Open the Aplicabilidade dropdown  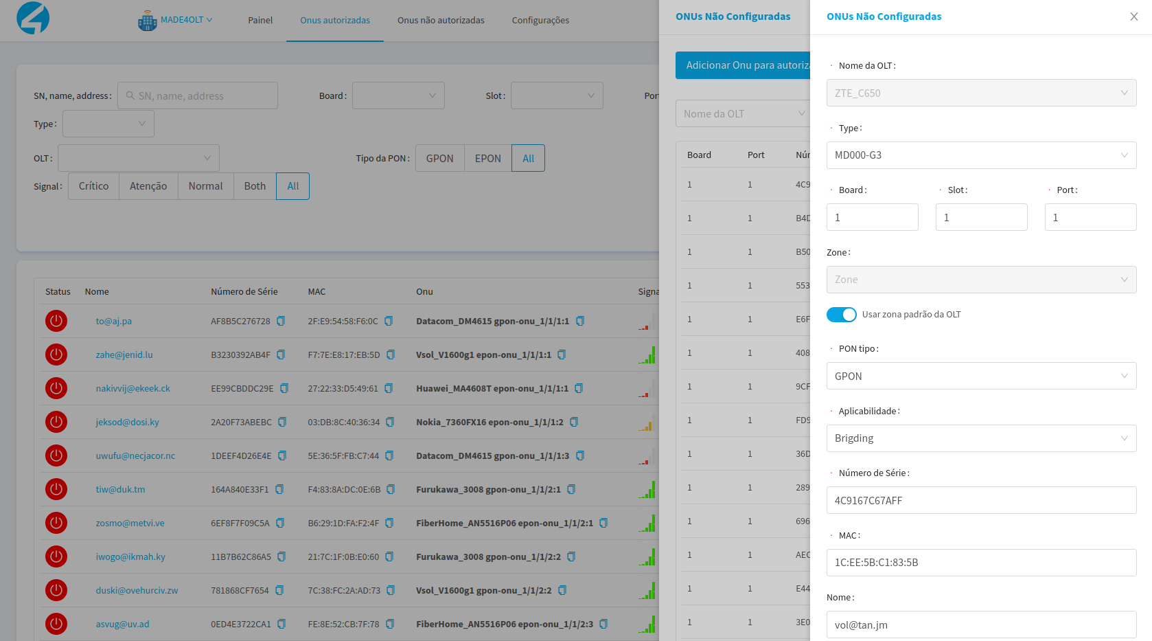(980, 438)
